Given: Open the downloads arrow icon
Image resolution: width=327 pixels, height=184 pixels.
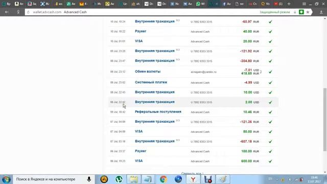Looking at the screenshot, I should point(321,12).
